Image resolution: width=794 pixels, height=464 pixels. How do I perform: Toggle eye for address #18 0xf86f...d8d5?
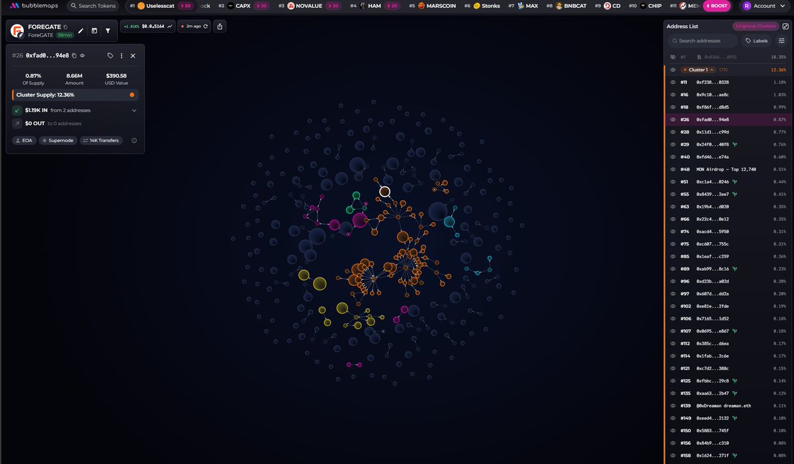(673, 107)
